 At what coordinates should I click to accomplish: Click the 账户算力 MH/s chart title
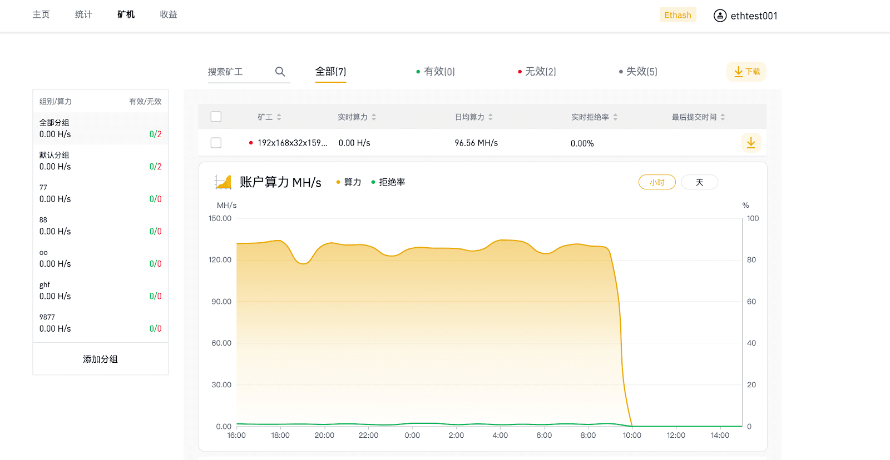(x=280, y=182)
